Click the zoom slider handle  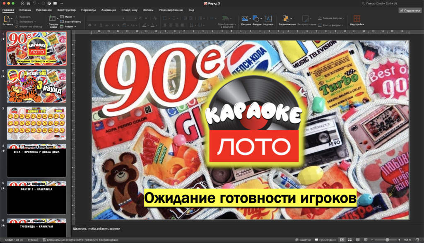[x=387, y=240]
